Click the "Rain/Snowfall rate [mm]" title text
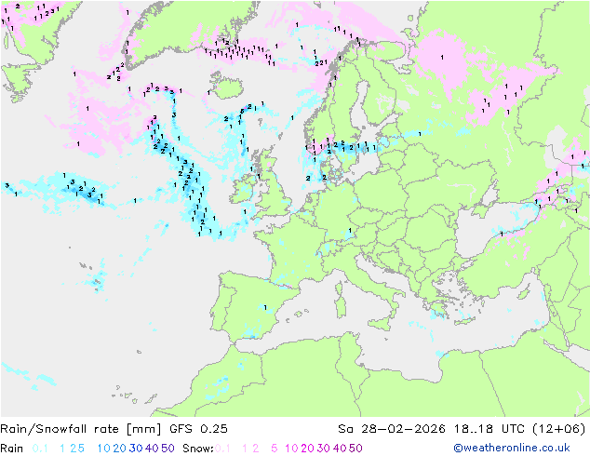This screenshot has width=590, height=456. (81, 429)
